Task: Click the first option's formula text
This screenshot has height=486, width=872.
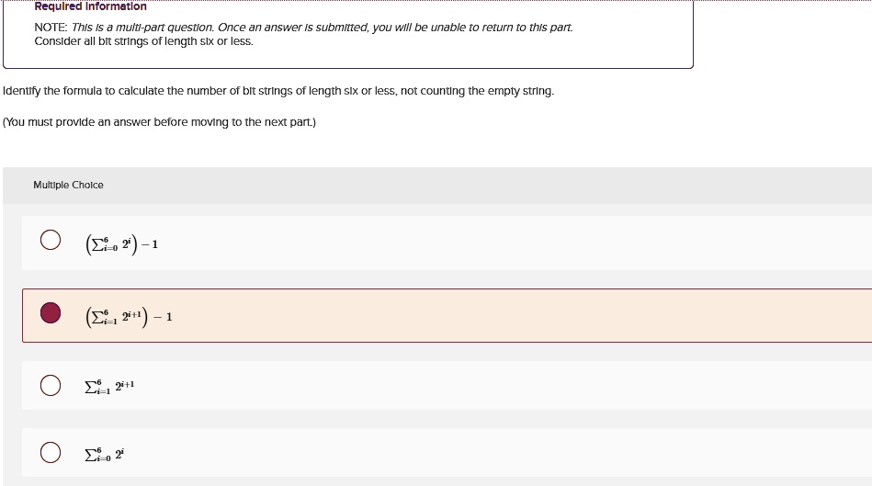Action: point(122,244)
